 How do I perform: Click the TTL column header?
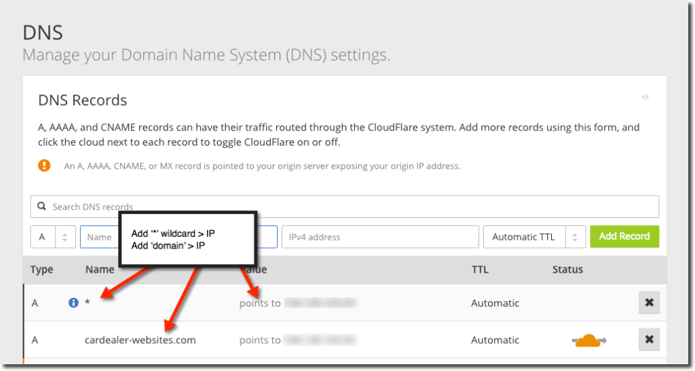point(480,269)
